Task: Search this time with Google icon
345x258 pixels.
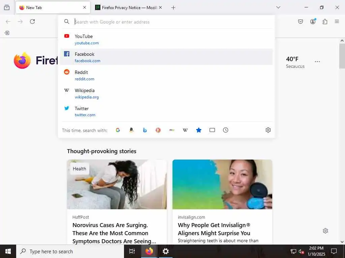Action: tap(118, 130)
